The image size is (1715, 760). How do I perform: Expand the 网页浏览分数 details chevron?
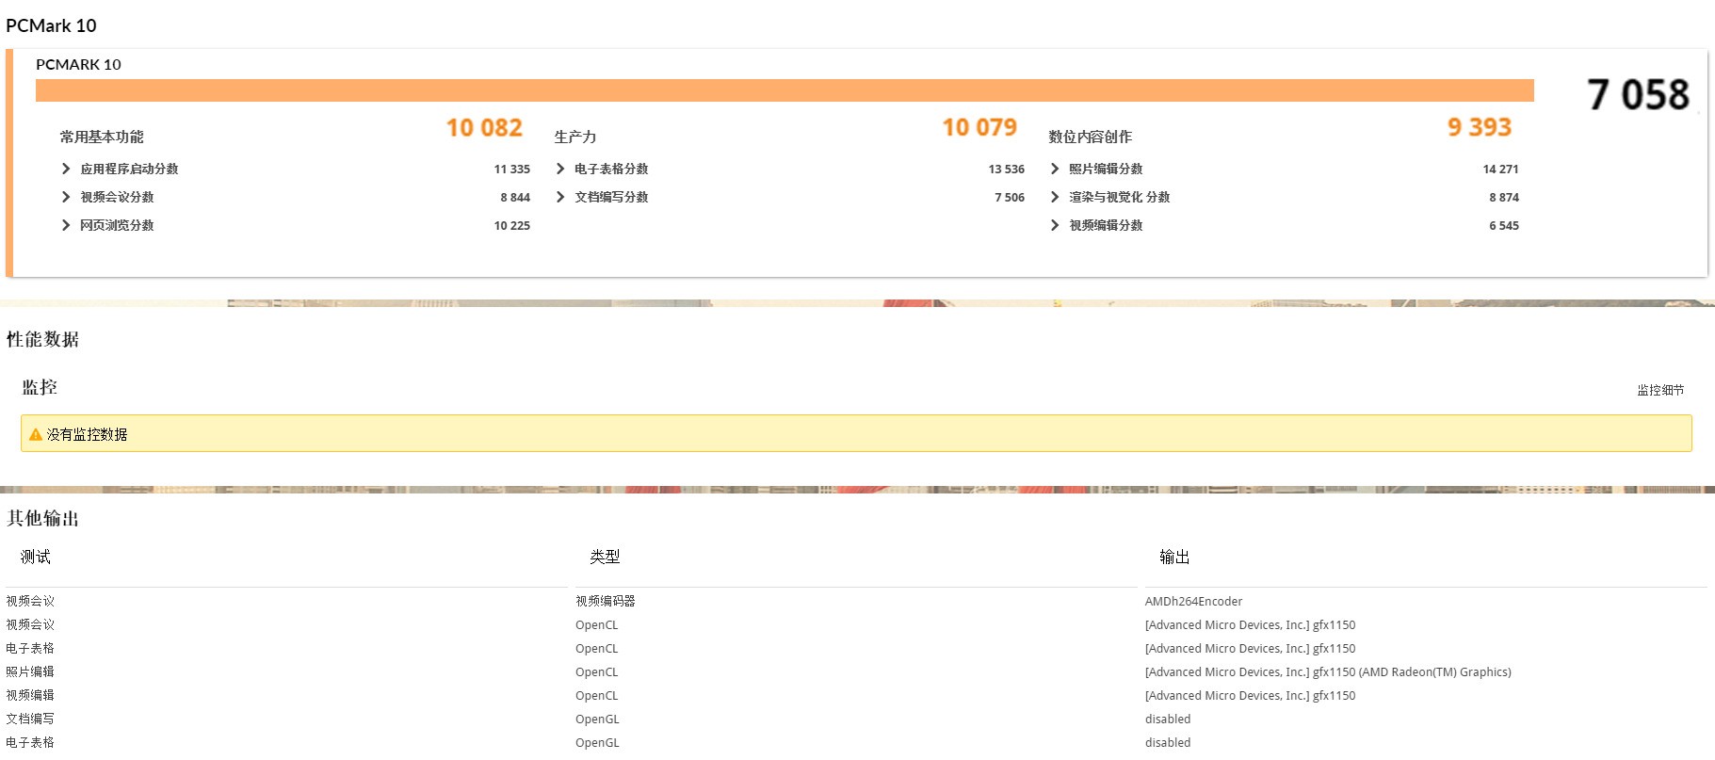pyautogui.click(x=66, y=225)
